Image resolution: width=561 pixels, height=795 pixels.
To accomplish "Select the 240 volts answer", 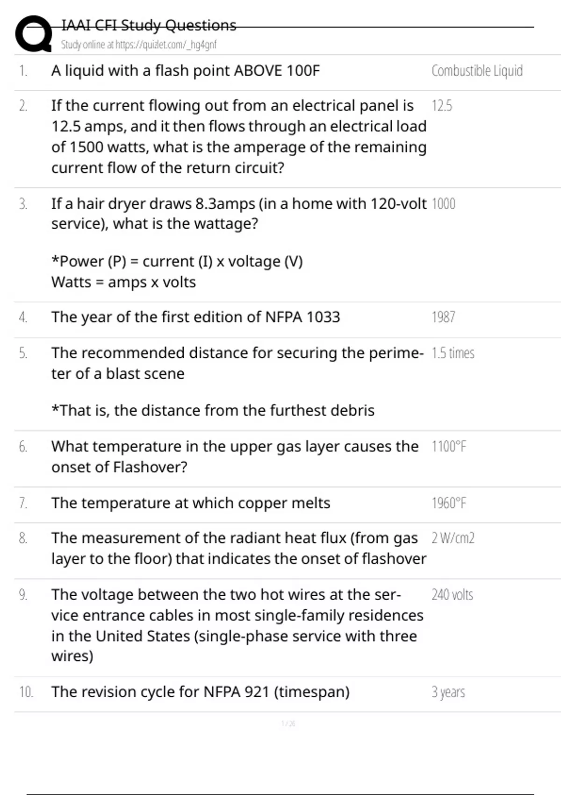I will [x=452, y=595].
